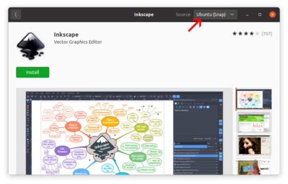This screenshot has width=288, height=184.
Task: Open the review count (707)
Action: pos(267,34)
